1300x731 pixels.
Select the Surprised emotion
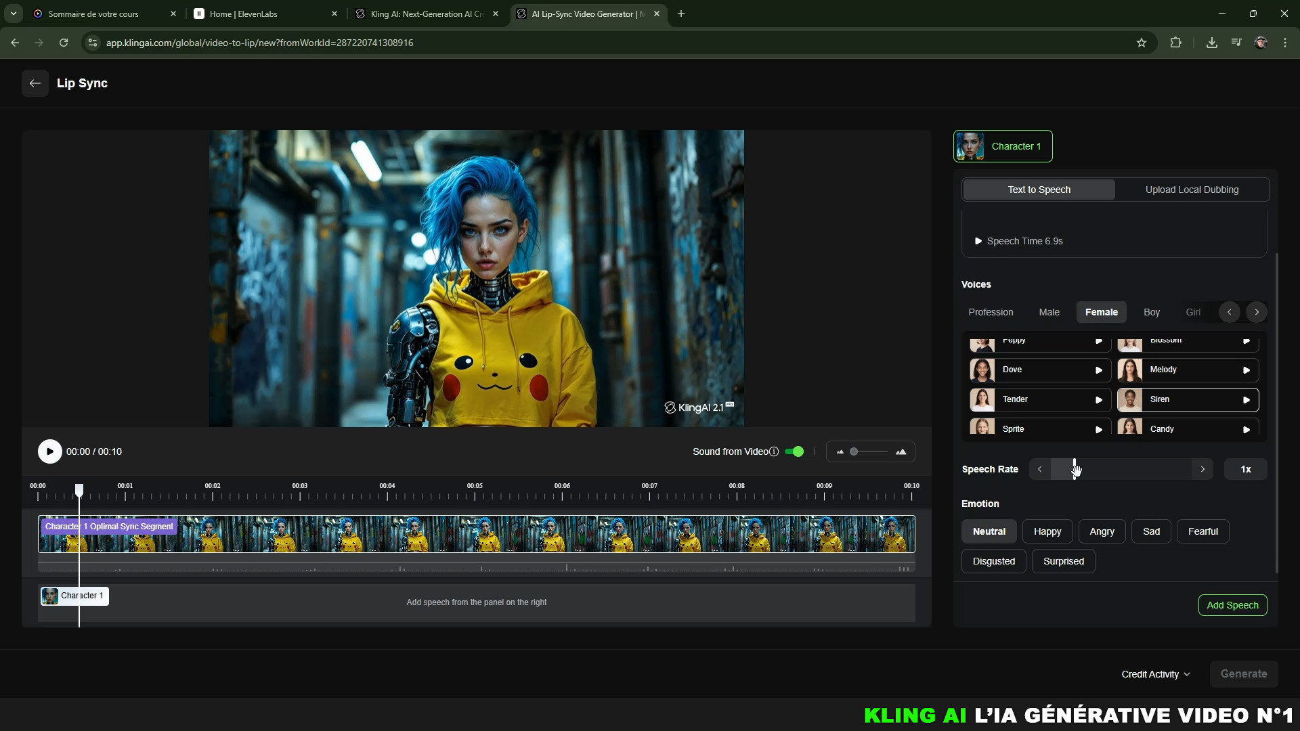pos(1063,561)
